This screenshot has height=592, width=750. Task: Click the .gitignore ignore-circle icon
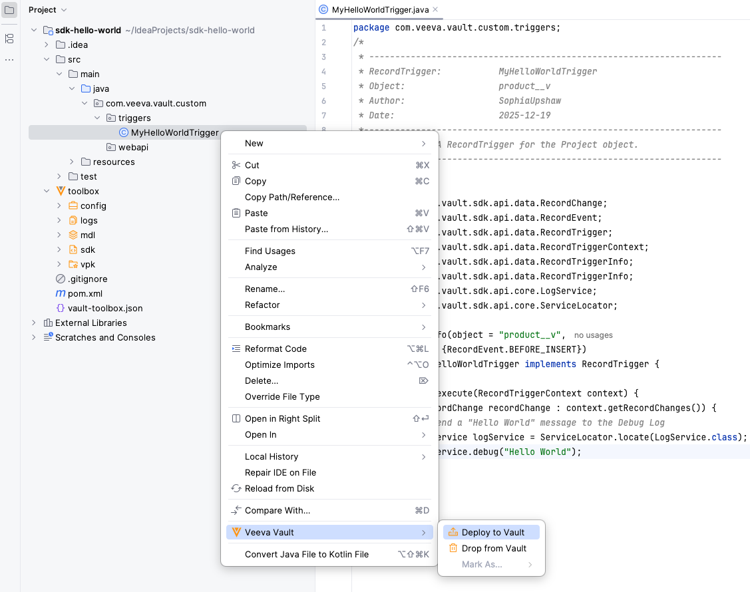[x=61, y=279]
